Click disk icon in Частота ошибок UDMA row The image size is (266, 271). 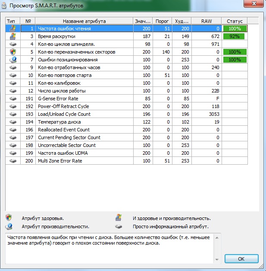click(13, 153)
